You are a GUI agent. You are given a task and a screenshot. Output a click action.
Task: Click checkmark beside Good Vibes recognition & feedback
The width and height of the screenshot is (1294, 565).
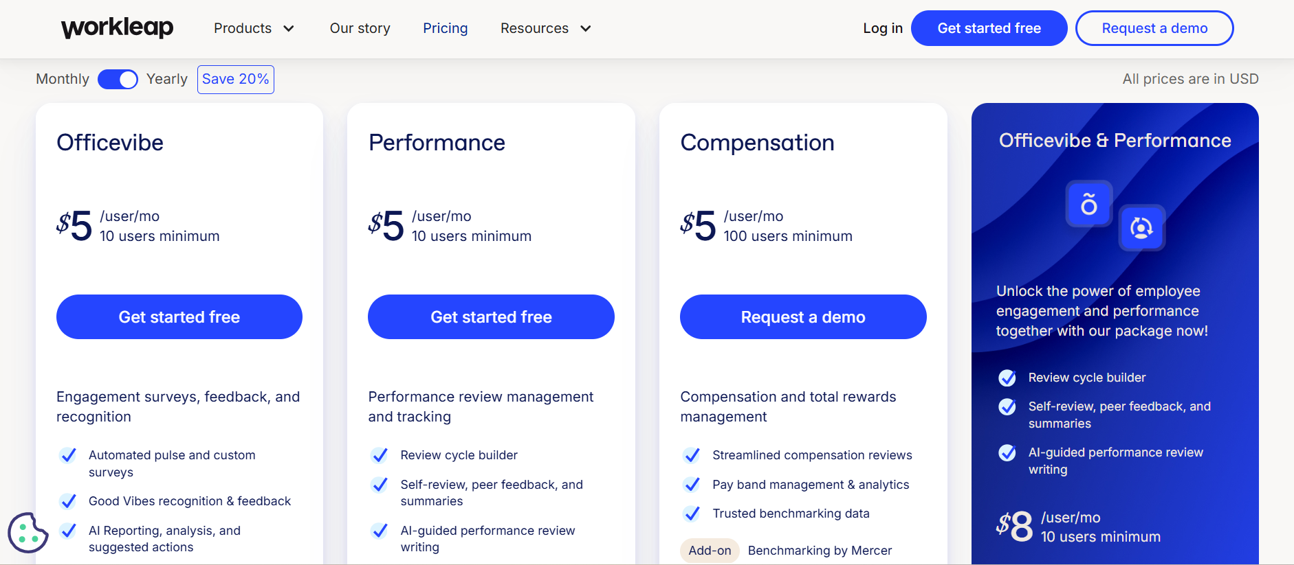click(68, 501)
